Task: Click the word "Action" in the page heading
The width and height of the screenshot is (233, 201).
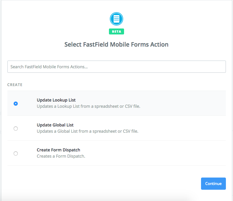Action: (x=160, y=45)
